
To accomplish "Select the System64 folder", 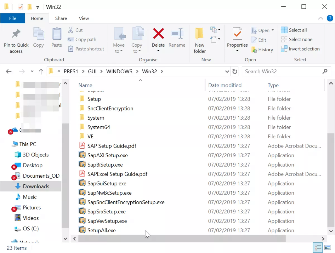I will point(99,127).
